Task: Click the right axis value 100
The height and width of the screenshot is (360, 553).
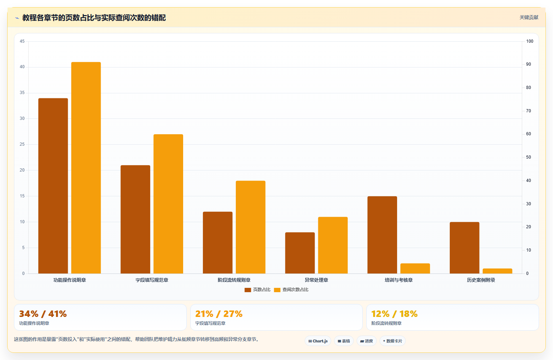Action: (x=530, y=41)
